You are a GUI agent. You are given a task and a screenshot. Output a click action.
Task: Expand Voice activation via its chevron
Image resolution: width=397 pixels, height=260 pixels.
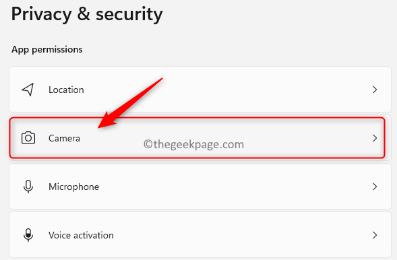(x=375, y=235)
